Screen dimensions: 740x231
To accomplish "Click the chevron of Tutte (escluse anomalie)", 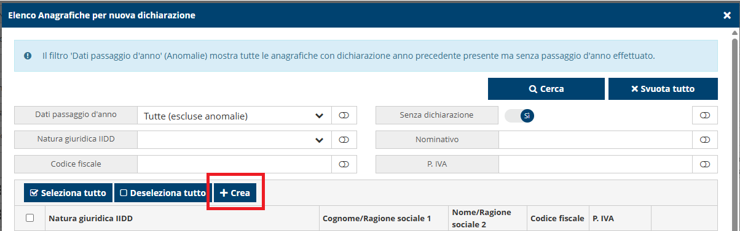I will pyautogui.click(x=320, y=115).
